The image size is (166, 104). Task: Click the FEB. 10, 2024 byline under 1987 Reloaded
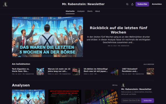133,74
